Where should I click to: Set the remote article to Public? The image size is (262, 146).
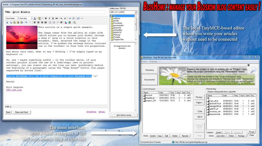(252, 135)
